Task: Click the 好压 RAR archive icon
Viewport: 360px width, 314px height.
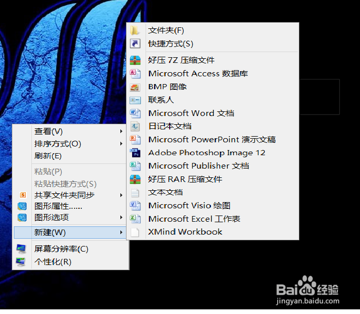Action: click(135, 179)
